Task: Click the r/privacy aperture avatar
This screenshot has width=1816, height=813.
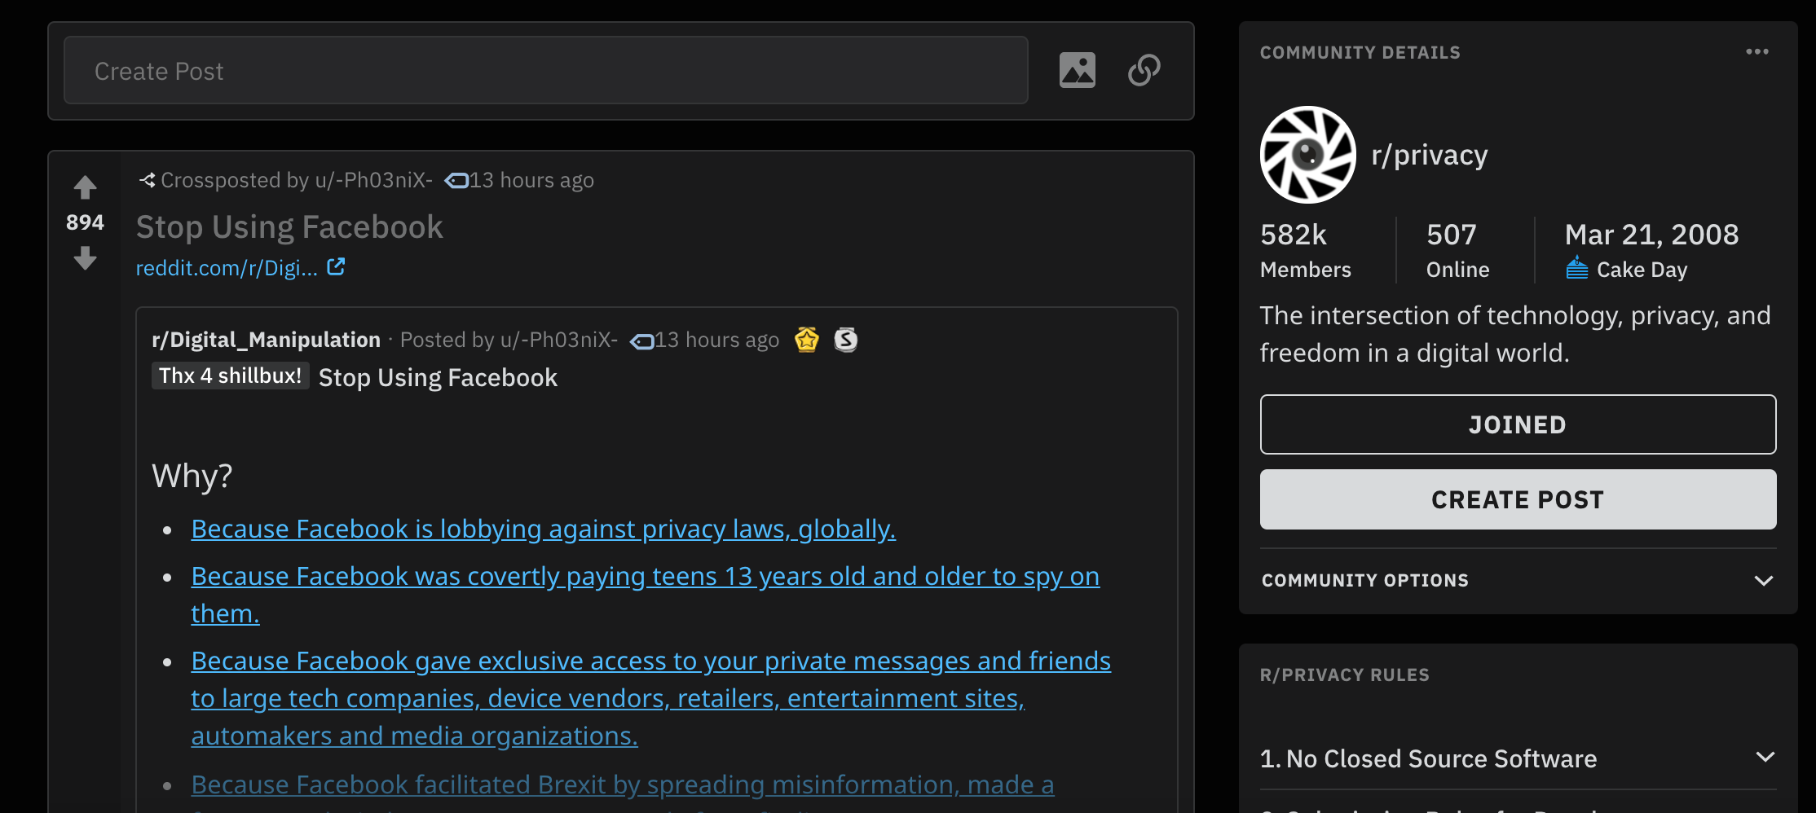Action: pos(1308,155)
